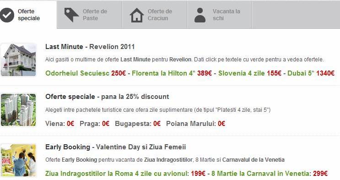Click the person icon for Vacanta la schi
This screenshot has height=180, width=340.
pos(200,15)
